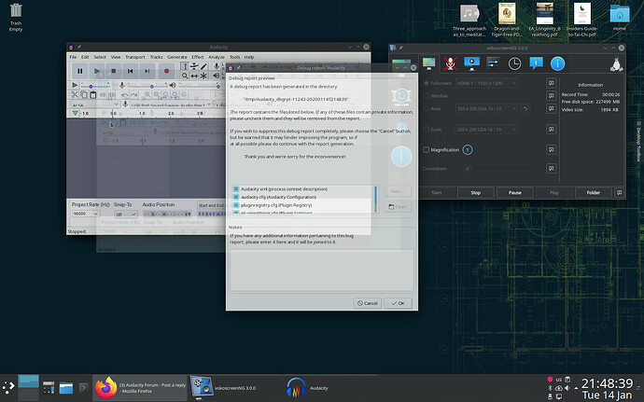
Task: Click Cancel in the debug report dialog
Action: [367, 303]
